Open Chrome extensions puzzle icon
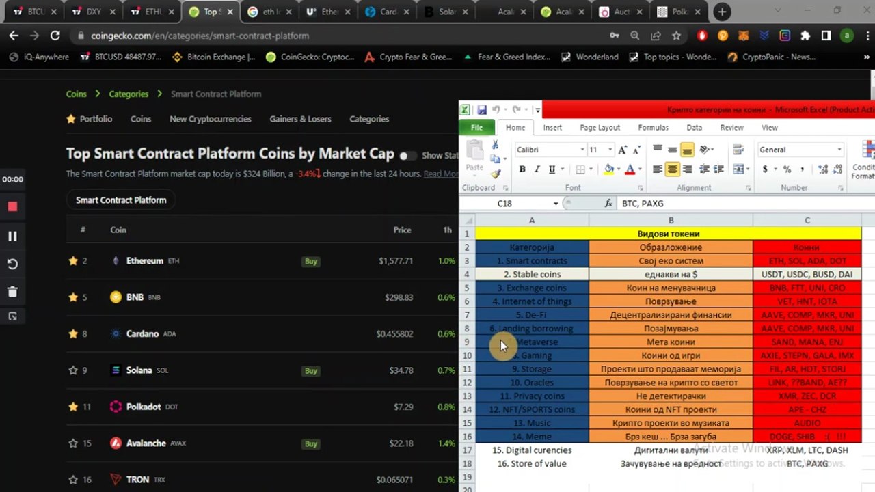875x492 pixels. click(805, 36)
